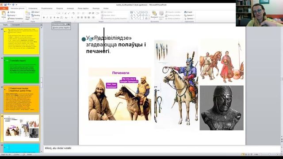283x159 pixels.
Task: Select the orange slide thumbnail
Action: [21, 99]
